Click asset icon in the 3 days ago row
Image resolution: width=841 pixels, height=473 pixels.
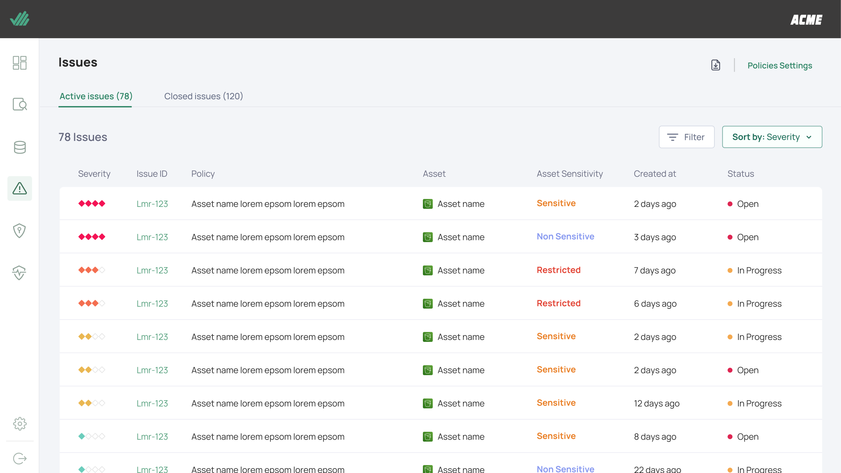[x=428, y=237]
